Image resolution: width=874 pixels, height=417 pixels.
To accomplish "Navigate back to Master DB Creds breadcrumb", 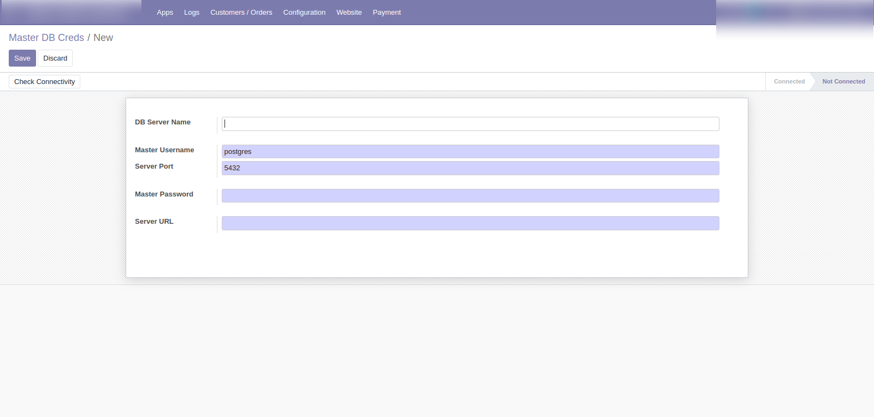I will click(x=46, y=38).
